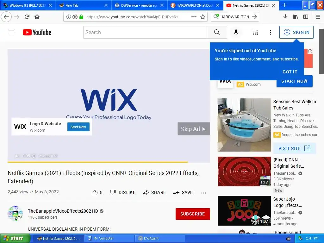This screenshot has width=324, height=243.
Task: Open more actions dots below video
Action: (x=204, y=193)
